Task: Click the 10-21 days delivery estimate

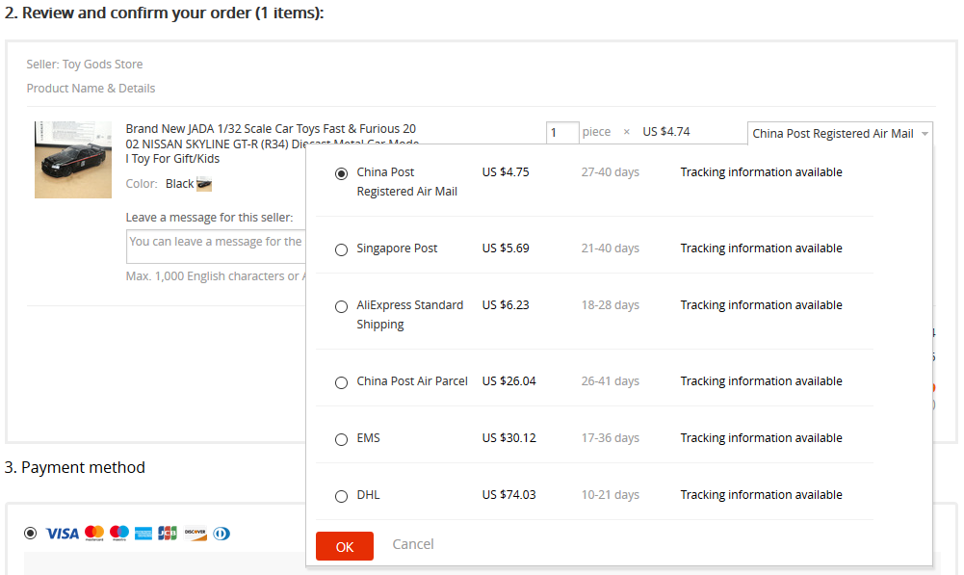Action: point(611,494)
